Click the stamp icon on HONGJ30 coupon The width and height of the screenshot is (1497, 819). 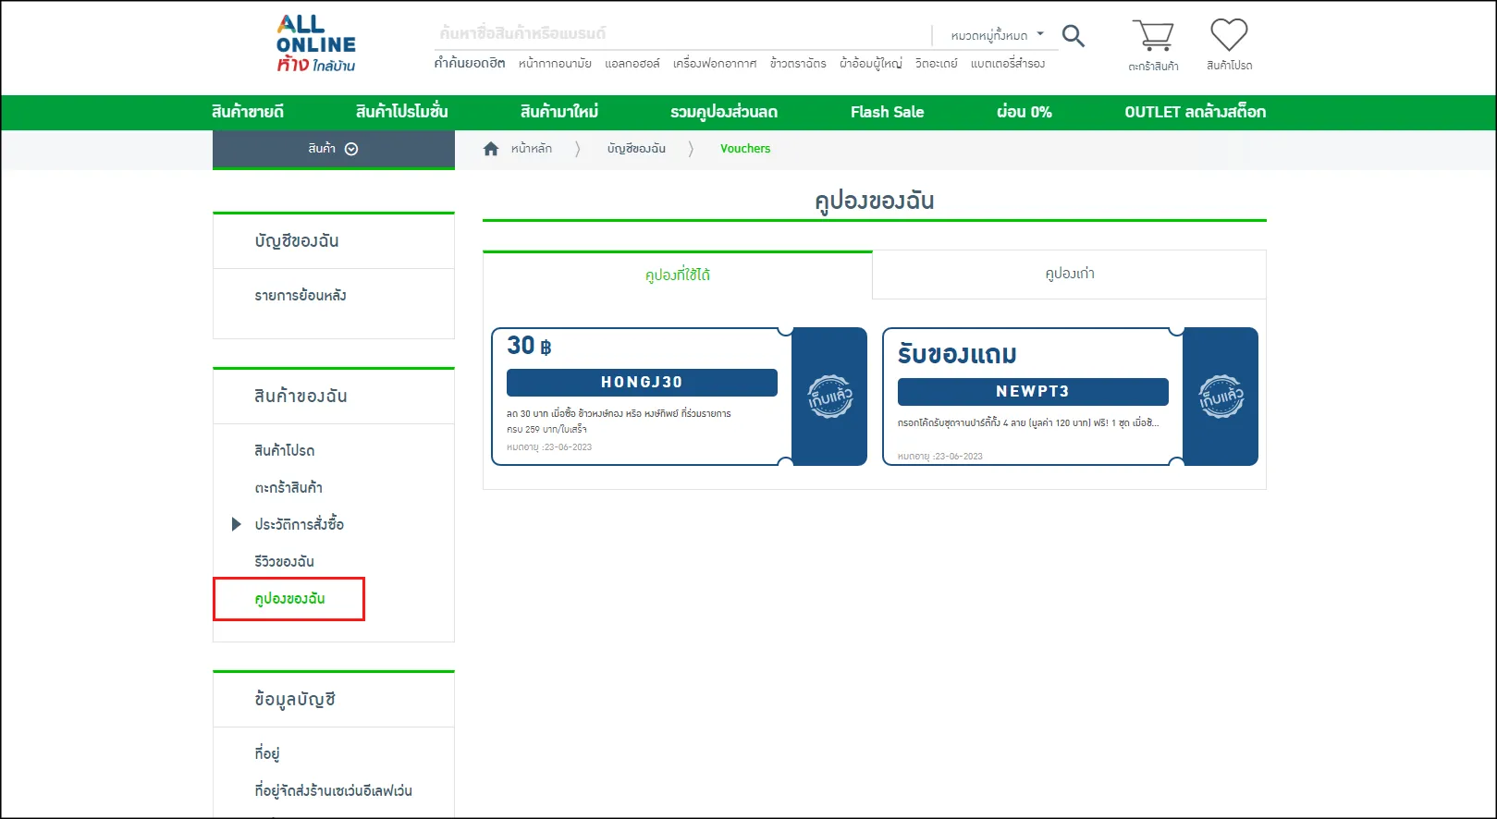point(829,397)
